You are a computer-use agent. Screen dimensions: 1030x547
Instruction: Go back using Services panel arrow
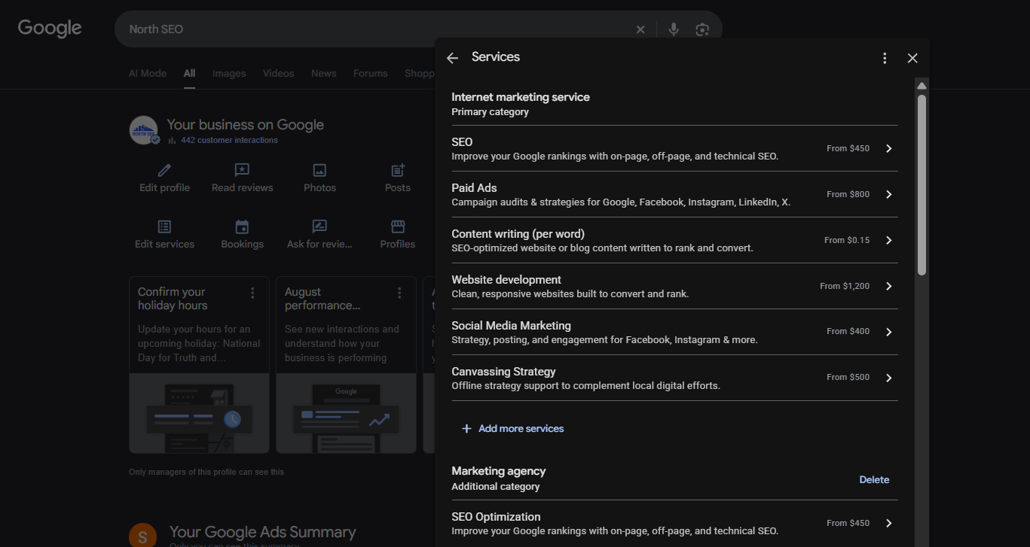pyautogui.click(x=452, y=58)
